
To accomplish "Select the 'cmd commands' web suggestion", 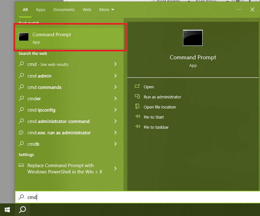I will [x=69, y=87].
